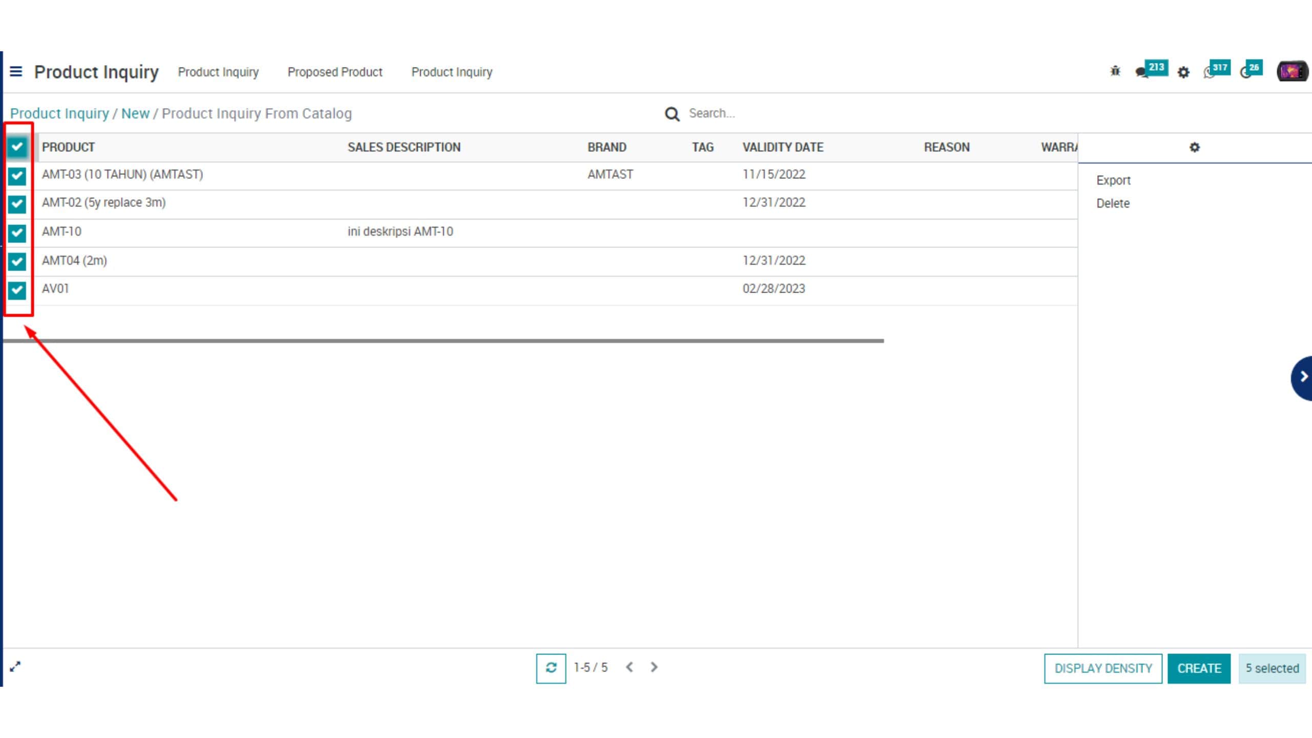Screen dimensions: 1312x738
Task: Sort by REASON column header
Action: pyautogui.click(x=947, y=148)
